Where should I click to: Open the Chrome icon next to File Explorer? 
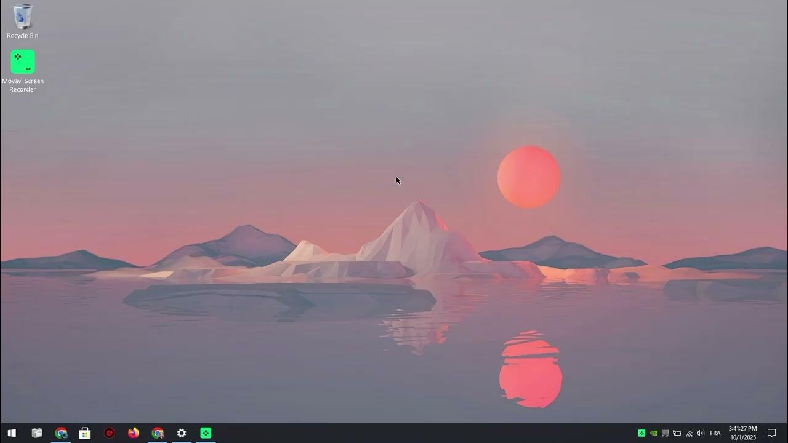click(61, 433)
